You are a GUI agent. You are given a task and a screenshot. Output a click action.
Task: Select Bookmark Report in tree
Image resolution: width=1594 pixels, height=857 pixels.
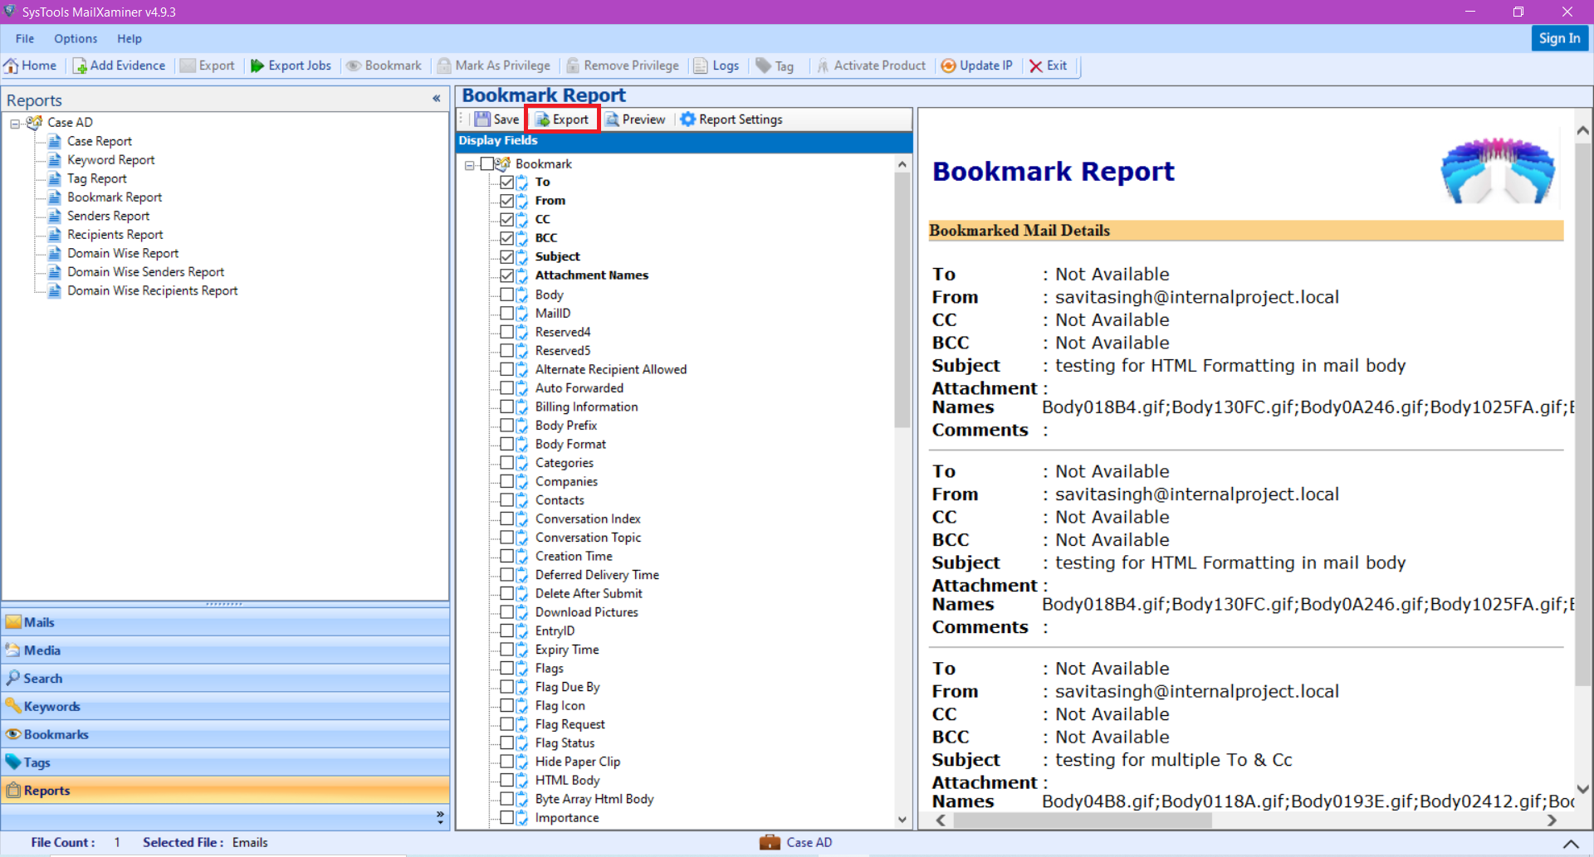click(115, 197)
